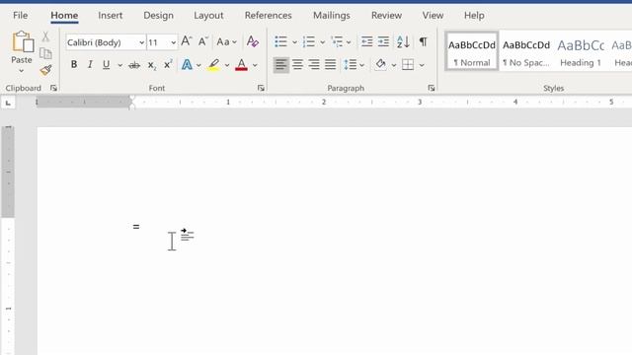Switch to the References tab
The image size is (632, 355).
pyautogui.click(x=268, y=16)
